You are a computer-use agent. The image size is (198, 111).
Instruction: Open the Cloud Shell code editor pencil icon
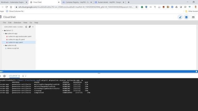tap(180, 17)
